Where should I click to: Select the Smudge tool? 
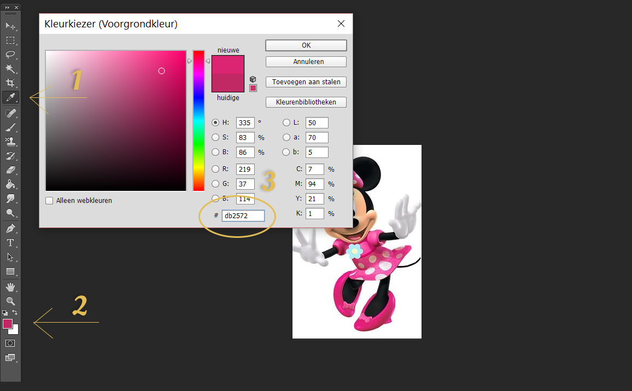pyautogui.click(x=10, y=199)
